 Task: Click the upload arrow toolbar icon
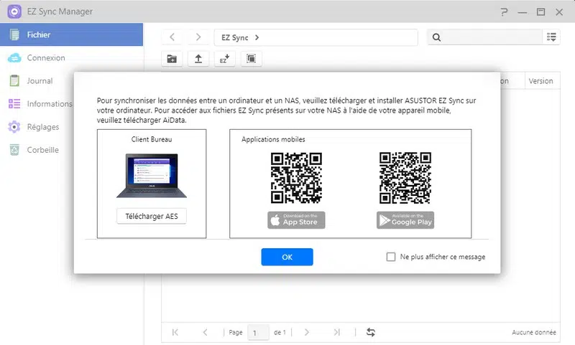[x=198, y=59]
